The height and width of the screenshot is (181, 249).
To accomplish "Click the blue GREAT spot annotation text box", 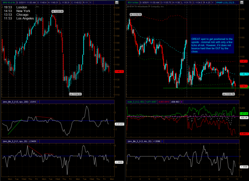I will [x=212, y=44].
